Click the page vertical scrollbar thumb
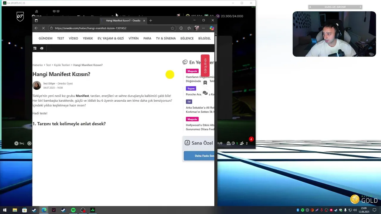Image resolution: width=381 pixels, height=214 pixels. (x=216, y=48)
